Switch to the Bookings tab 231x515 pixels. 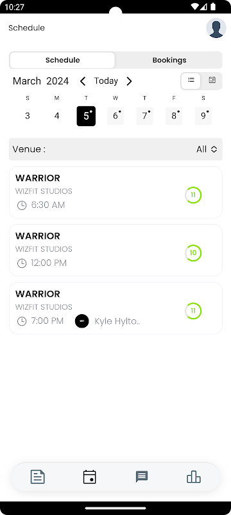click(169, 60)
